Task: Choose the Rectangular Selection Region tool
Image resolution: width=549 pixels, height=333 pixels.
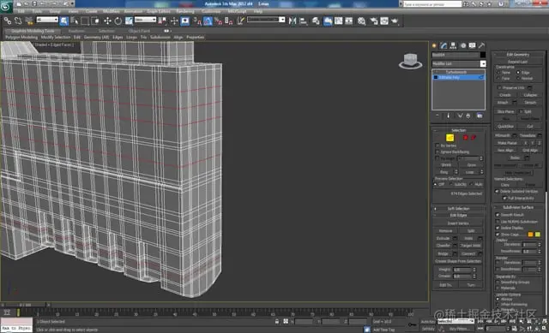Action: point(84,21)
